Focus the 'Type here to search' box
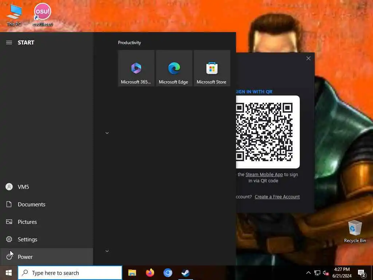This screenshot has height=280, width=373. 70,273
